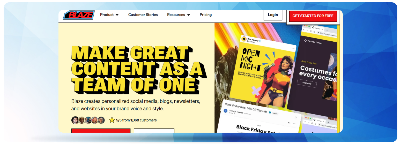Click the yellow star rating icon
The height and width of the screenshot is (144, 401).
pyautogui.click(x=112, y=120)
